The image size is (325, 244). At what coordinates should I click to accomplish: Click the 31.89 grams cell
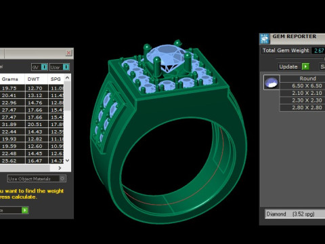12,124
